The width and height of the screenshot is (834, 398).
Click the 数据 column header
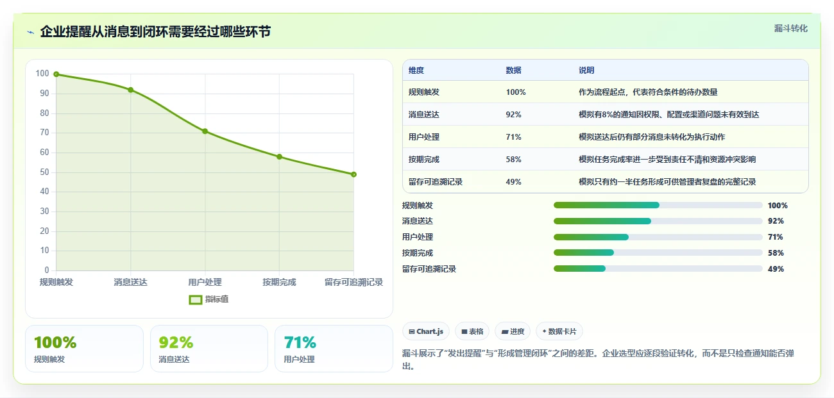tap(513, 70)
